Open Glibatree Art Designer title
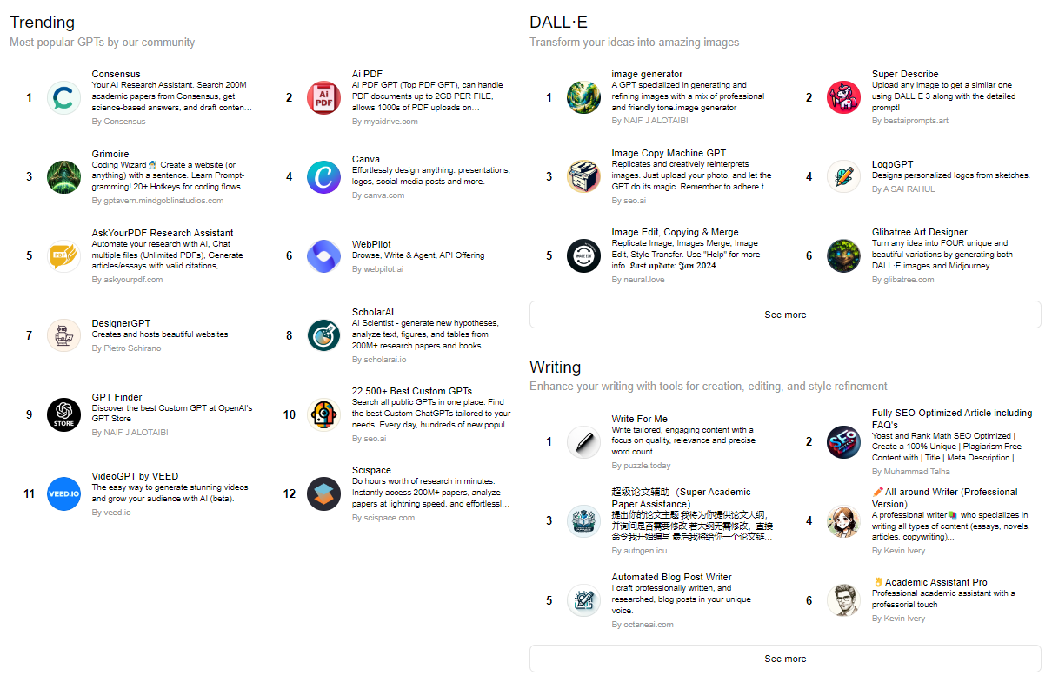Image resolution: width=1052 pixels, height=682 pixels. click(920, 232)
